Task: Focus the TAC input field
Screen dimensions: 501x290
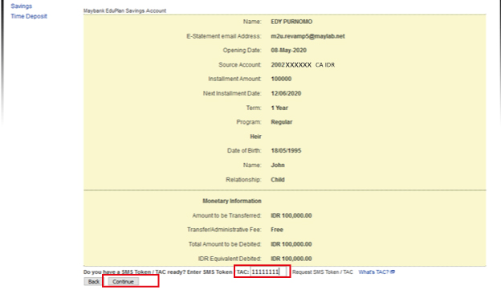Action: 267,272
